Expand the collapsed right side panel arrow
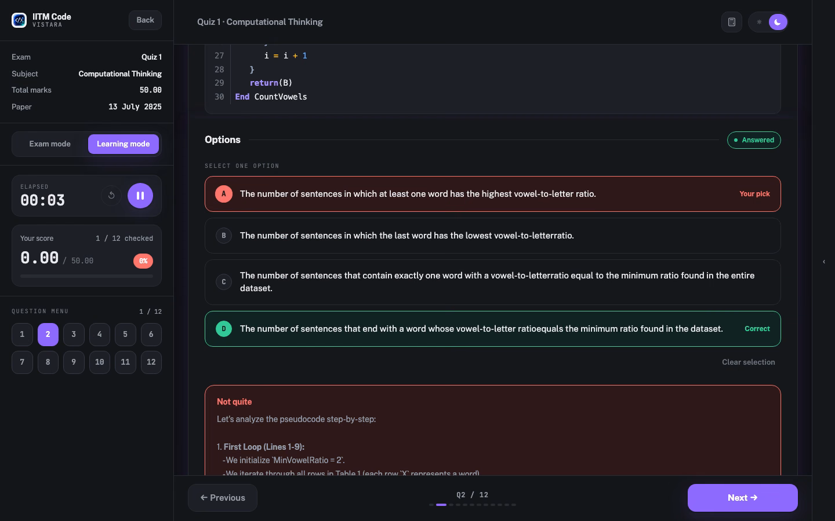 pyautogui.click(x=824, y=262)
